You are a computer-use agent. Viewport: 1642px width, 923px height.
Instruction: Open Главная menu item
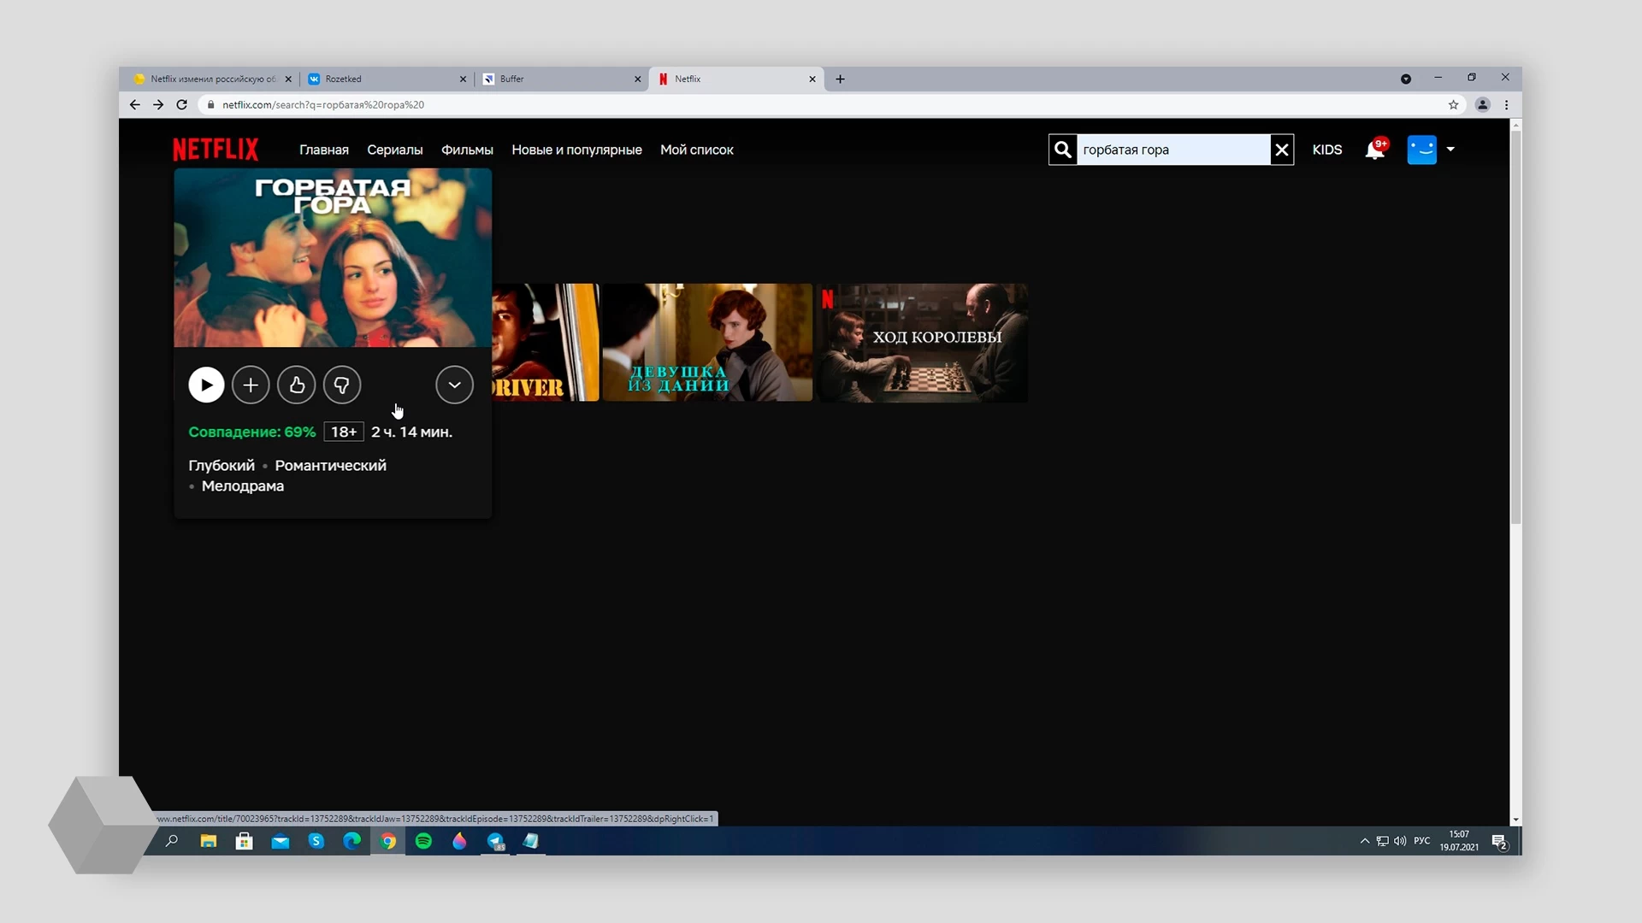(x=324, y=150)
